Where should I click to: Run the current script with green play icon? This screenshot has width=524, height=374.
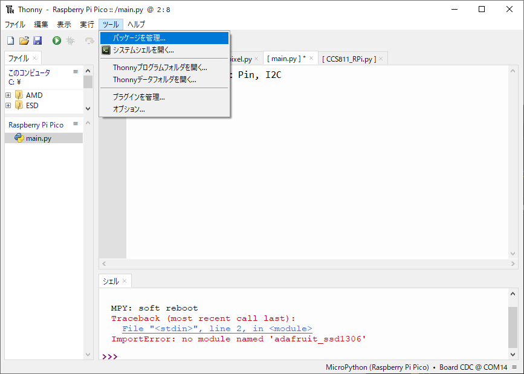[x=57, y=40]
